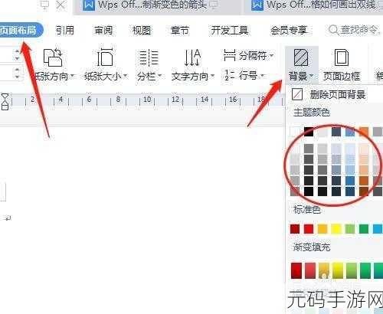383x314 pixels.
Task: Pick the yellow gradient fill swatch
Action: click(x=338, y=271)
